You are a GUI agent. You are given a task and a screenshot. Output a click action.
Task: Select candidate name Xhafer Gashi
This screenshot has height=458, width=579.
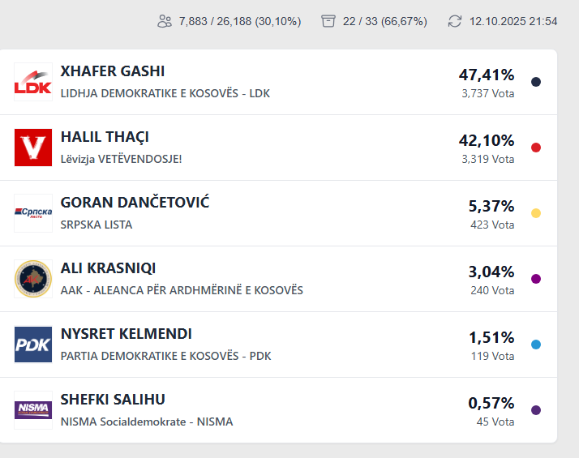pos(113,72)
